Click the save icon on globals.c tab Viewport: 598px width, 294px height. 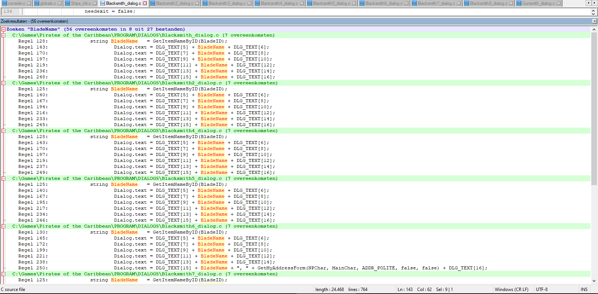(x=37, y=3)
